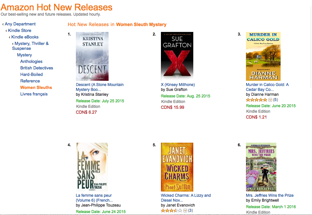Open the Kindle eBooks category
The width and height of the screenshot is (312, 215).
click(25, 37)
